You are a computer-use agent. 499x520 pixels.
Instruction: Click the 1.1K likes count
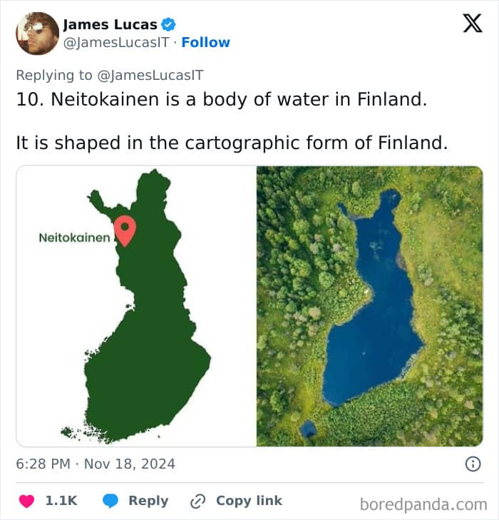pos(61,501)
